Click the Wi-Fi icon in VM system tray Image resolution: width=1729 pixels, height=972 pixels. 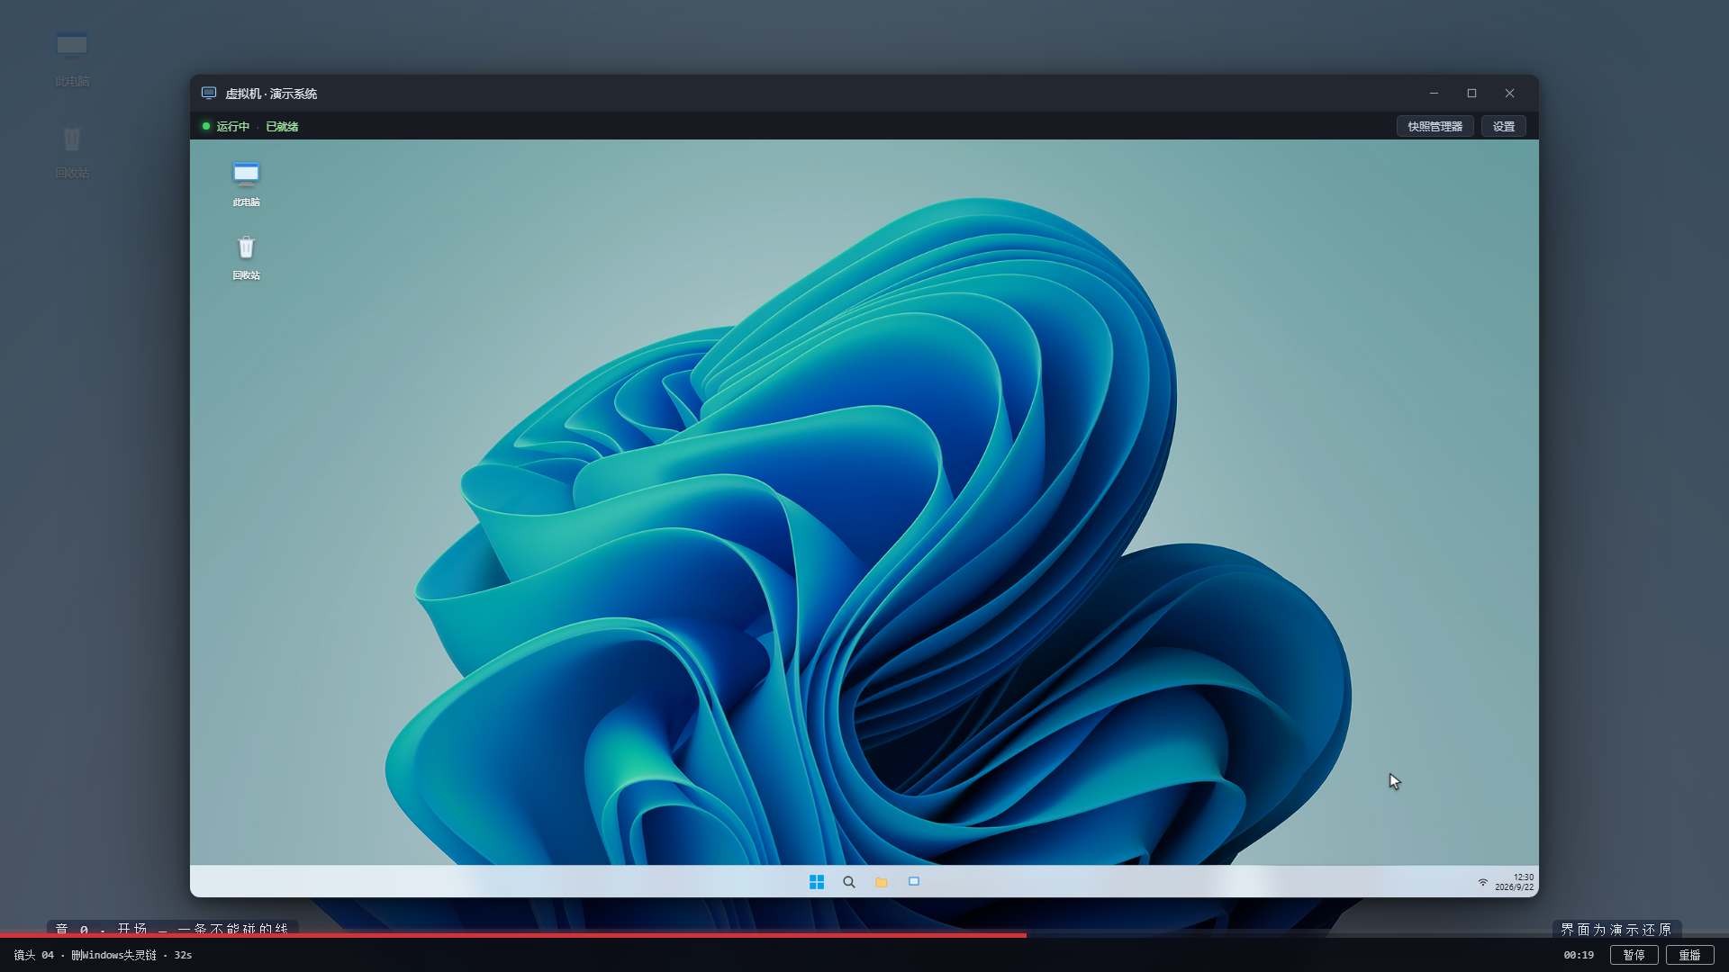pos(1482,882)
